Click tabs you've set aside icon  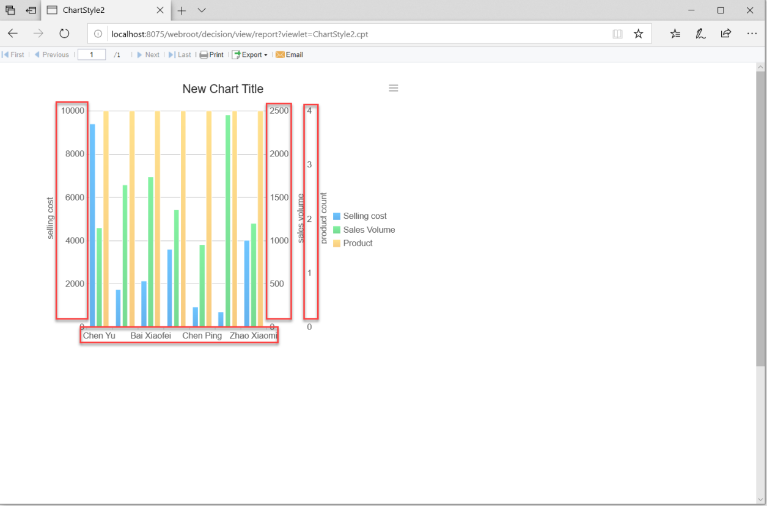point(10,10)
